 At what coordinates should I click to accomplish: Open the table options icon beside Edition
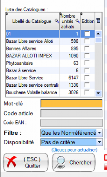tap(98, 21)
